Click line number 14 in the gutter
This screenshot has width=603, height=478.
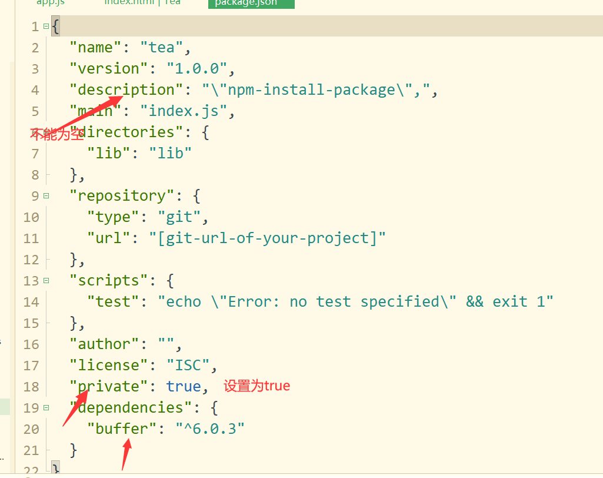tap(31, 302)
